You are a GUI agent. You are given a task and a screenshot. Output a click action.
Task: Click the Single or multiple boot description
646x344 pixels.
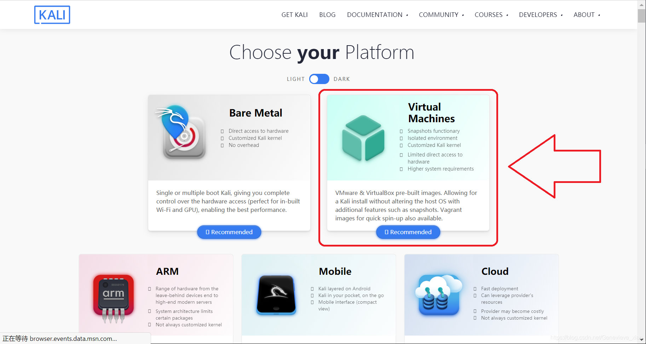point(228,201)
